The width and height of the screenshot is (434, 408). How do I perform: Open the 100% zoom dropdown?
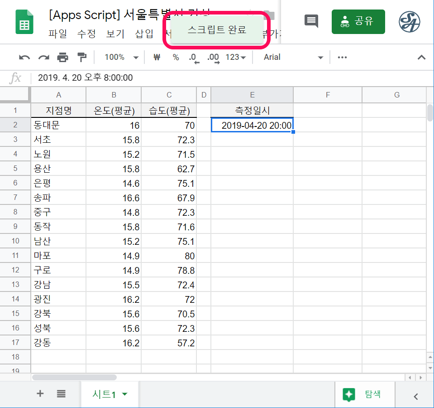[121, 58]
